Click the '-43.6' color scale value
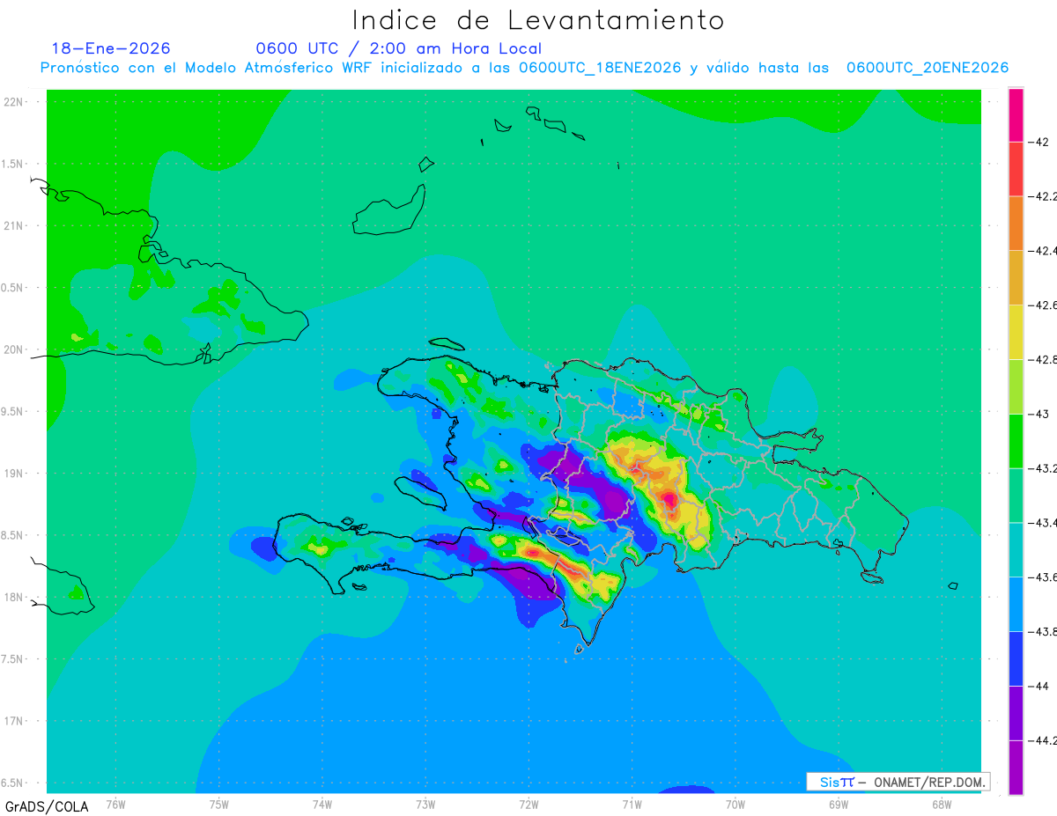 point(1042,577)
